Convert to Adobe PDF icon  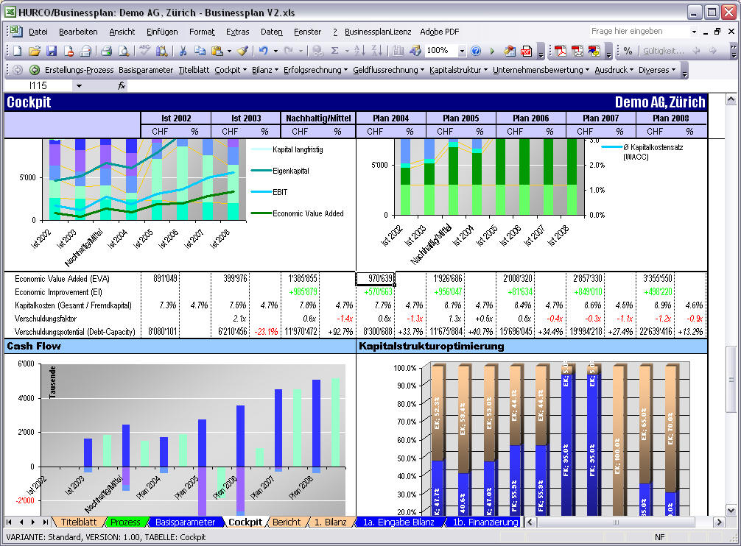pos(560,51)
